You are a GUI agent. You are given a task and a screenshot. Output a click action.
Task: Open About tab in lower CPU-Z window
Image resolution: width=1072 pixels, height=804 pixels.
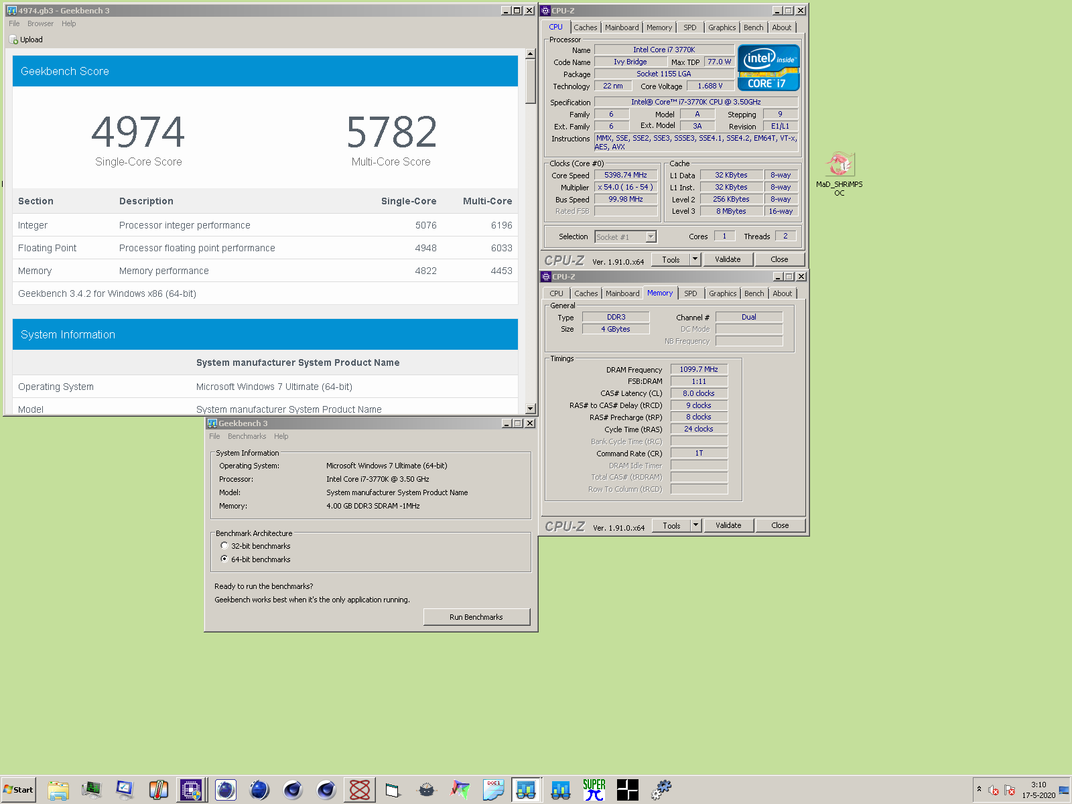tap(783, 293)
